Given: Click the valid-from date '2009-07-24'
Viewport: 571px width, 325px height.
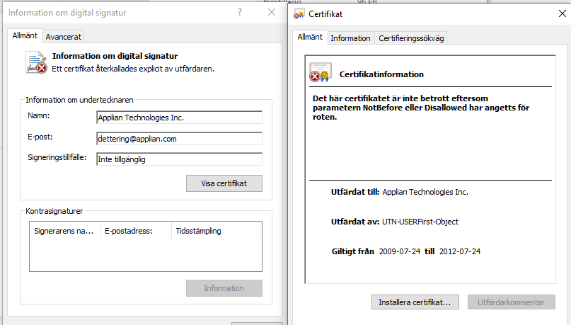Looking at the screenshot, I should [x=400, y=251].
